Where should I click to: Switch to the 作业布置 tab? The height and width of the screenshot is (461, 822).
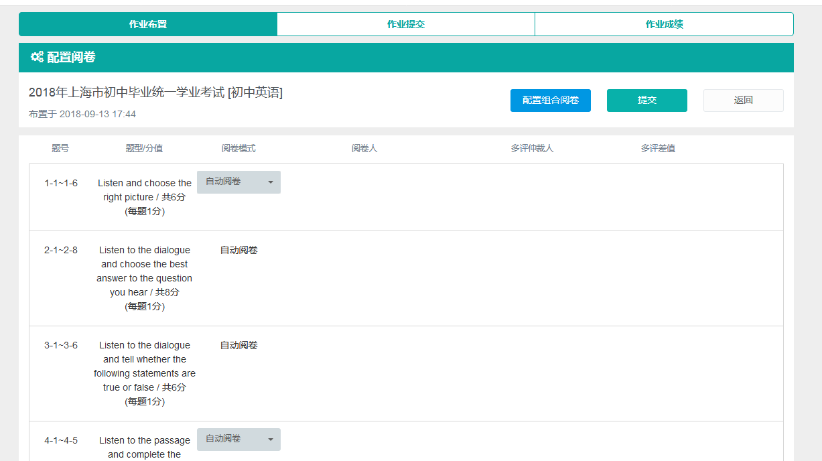(x=148, y=24)
